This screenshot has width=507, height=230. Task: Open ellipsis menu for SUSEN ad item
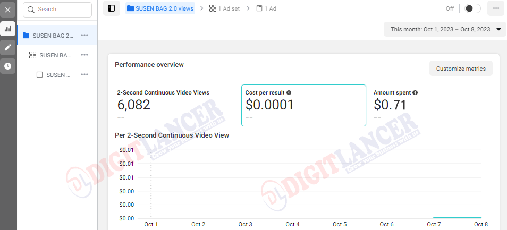[84, 74]
